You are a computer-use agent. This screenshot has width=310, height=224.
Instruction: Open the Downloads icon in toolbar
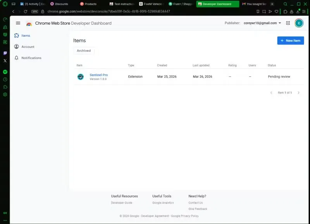(x=298, y=12)
